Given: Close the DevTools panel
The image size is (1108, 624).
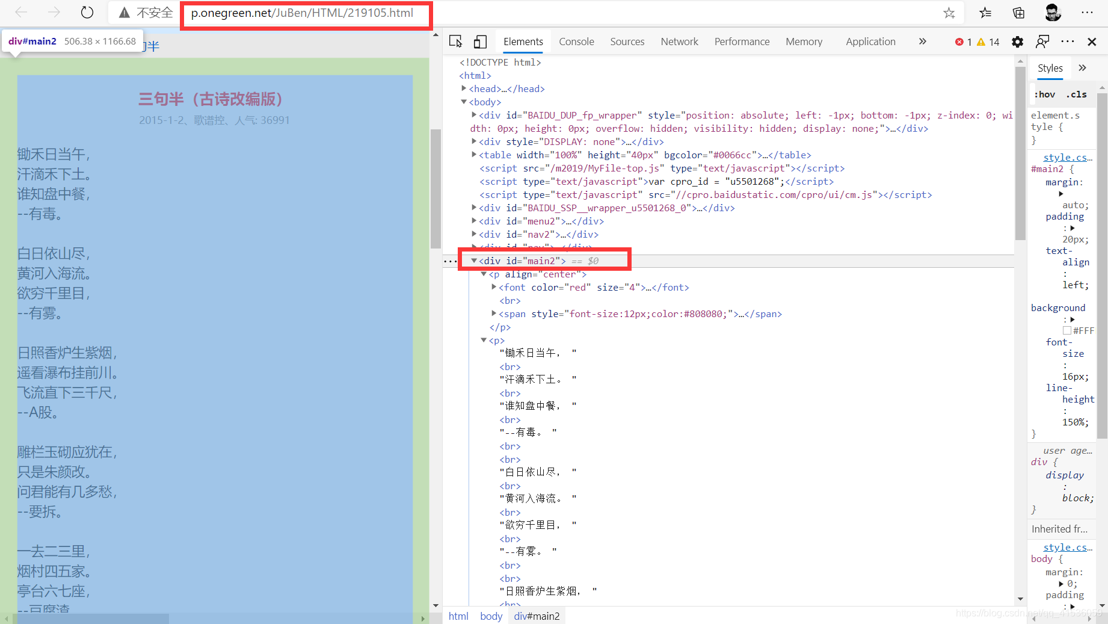Looking at the screenshot, I should (x=1092, y=42).
